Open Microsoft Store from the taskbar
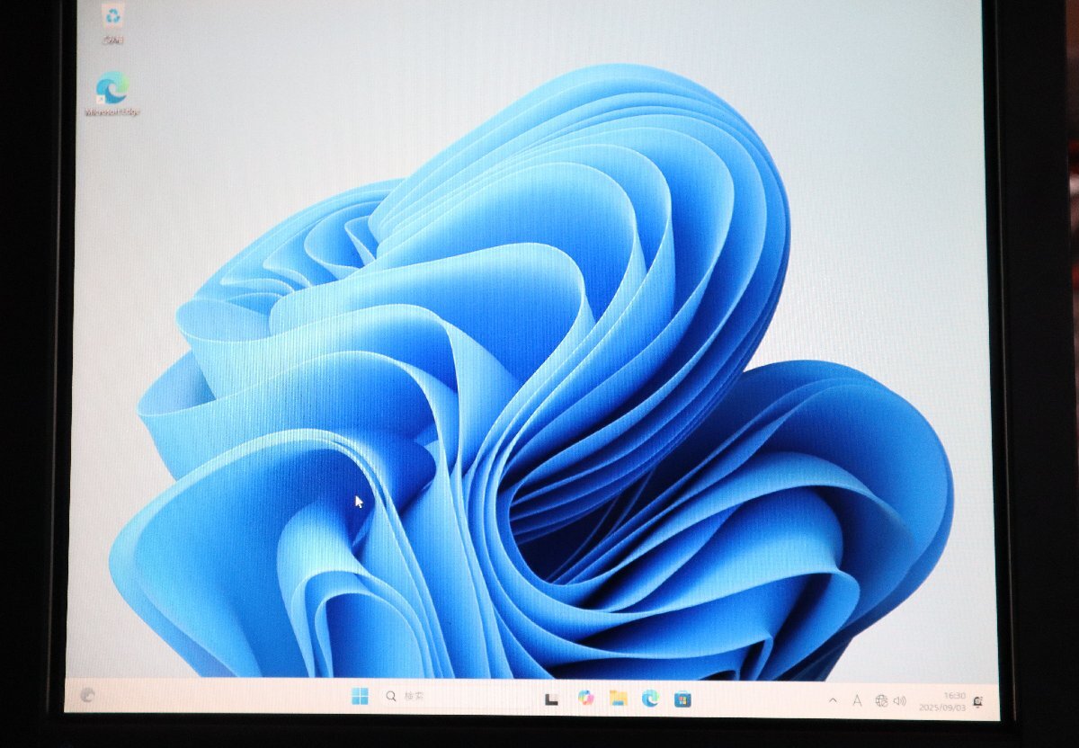1079x748 pixels. [682, 699]
